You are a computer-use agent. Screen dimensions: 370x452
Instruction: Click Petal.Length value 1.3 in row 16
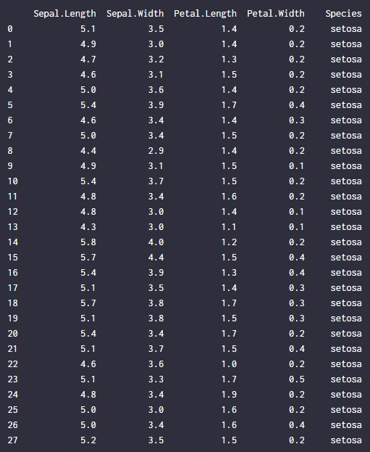click(x=229, y=273)
